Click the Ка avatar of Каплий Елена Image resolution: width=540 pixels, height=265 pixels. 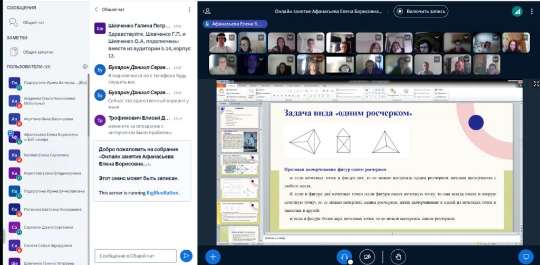click(14, 155)
